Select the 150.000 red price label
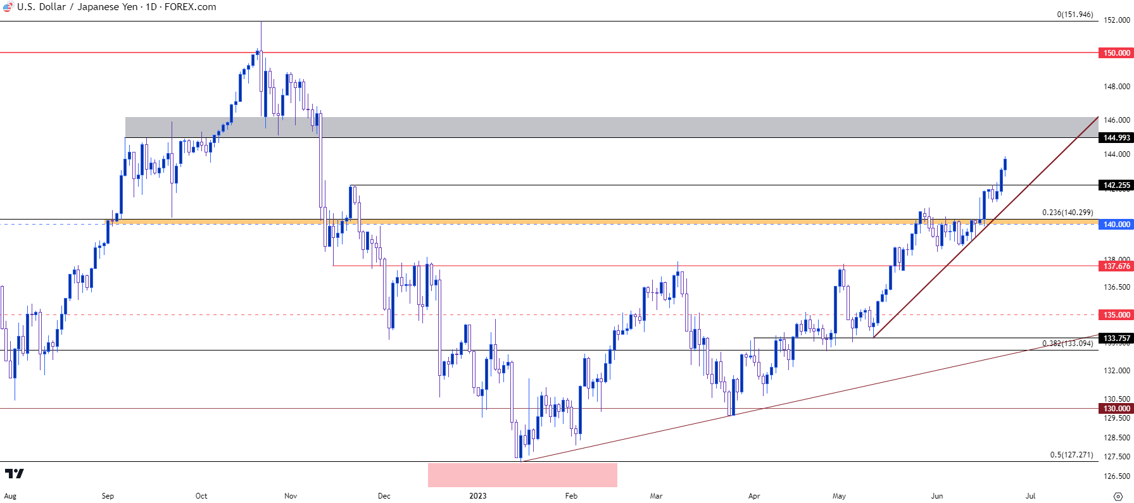The image size is (1134, 503). coord(1116,53)
